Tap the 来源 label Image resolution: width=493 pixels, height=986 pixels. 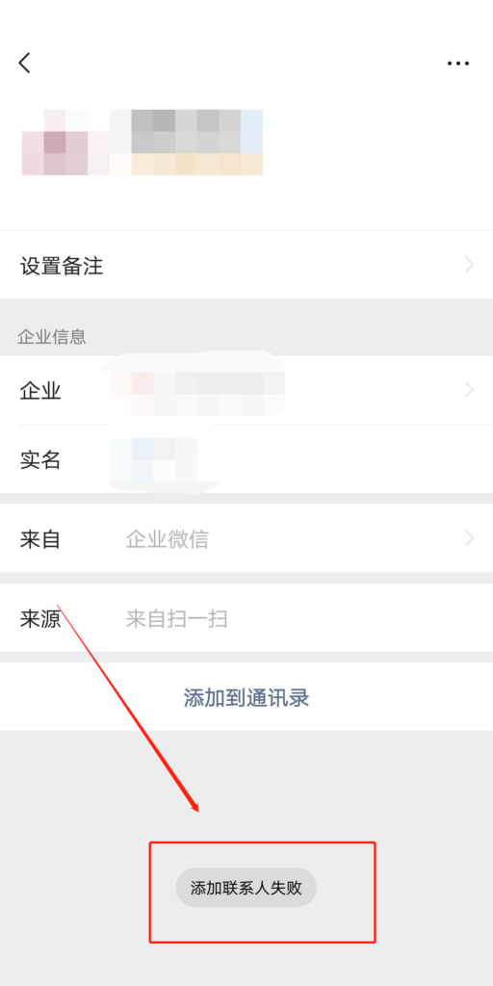[x=40, y=619]
